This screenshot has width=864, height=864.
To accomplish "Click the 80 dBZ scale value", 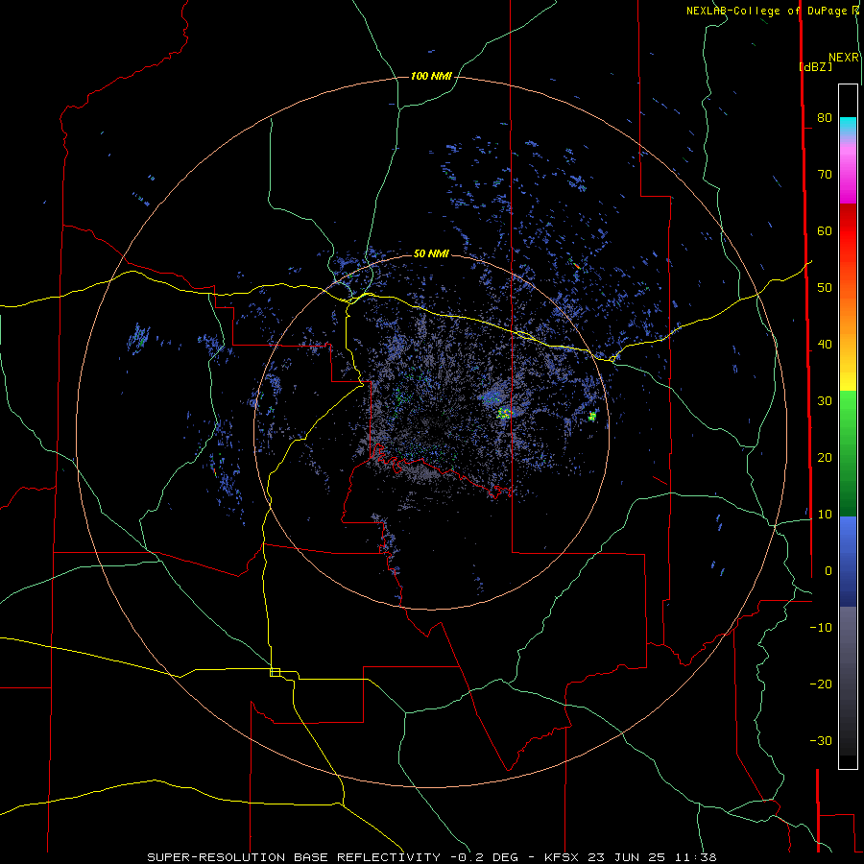I will tap(825, 118).
